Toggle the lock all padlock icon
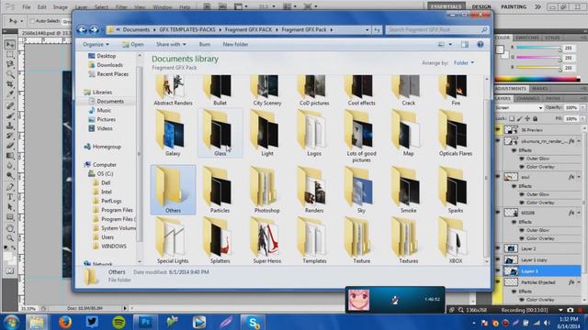Image resolution: width=588 pixels, height=330 pixels. pyautogui.click(x=535, y=118)
